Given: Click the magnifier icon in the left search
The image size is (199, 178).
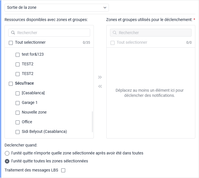Looking at the screenshot, I should pyautogui.click(x=13, y=33).
